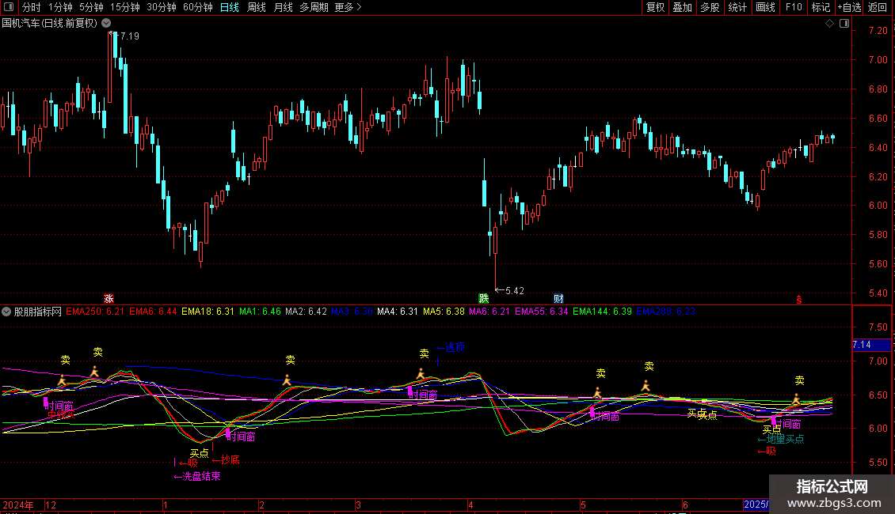The height and width of the screenshot is (514, 895).
Task: Add stock with +自选 button
Action: (849, 7)
